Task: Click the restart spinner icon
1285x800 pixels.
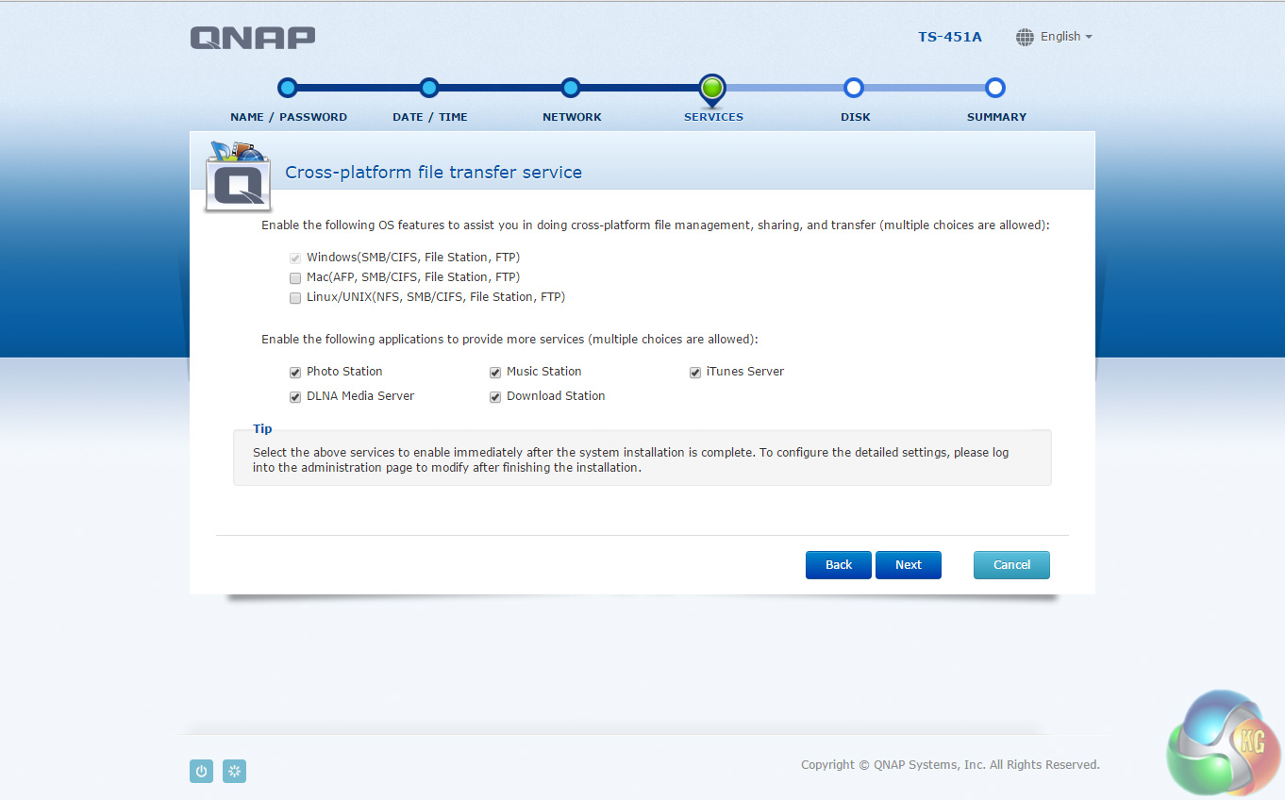Action: coord(235,772)
